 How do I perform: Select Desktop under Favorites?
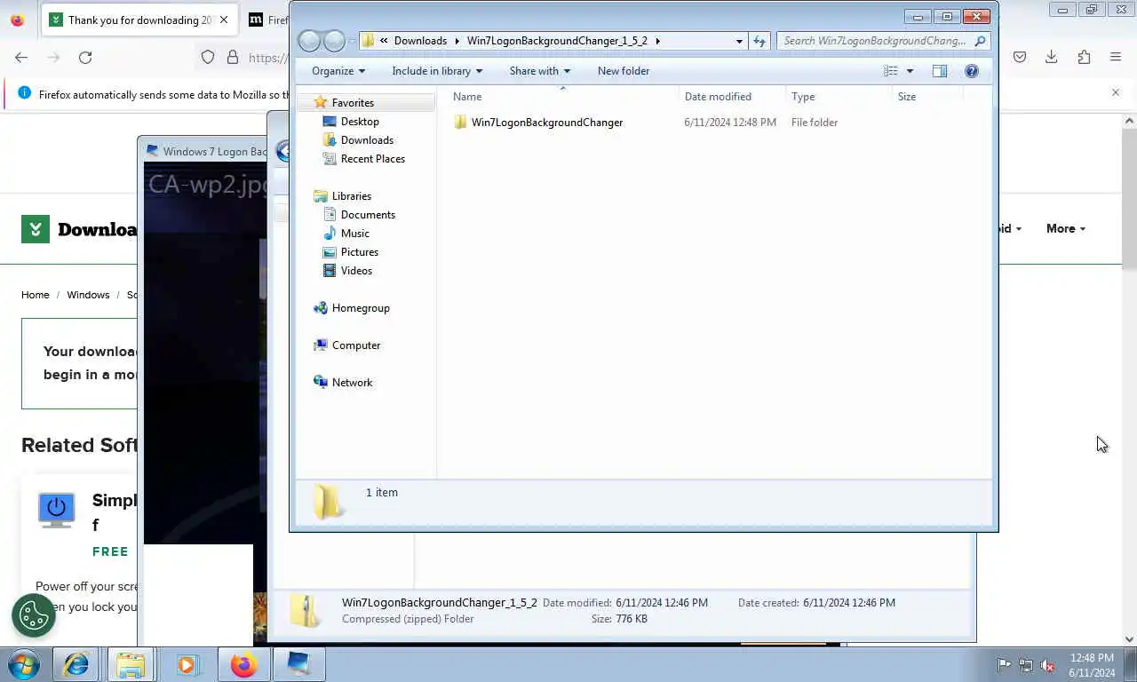pos(360,122)
